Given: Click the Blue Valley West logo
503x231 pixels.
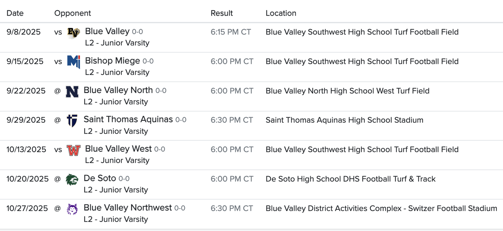Looking at the screenshot, I should click(x=73, y=150).
